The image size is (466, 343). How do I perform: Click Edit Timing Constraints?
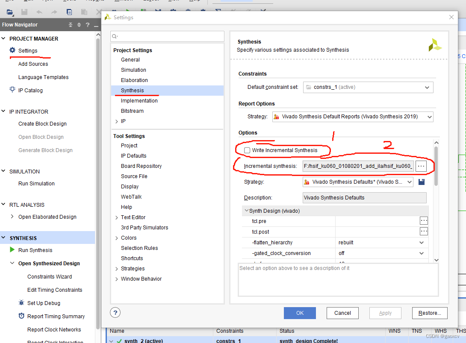55,290
